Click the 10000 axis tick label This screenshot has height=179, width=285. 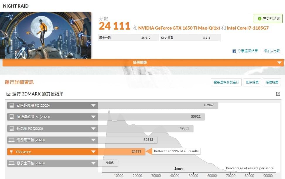click(119, 176)
